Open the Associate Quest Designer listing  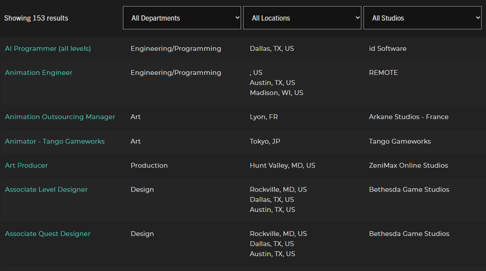48,234
